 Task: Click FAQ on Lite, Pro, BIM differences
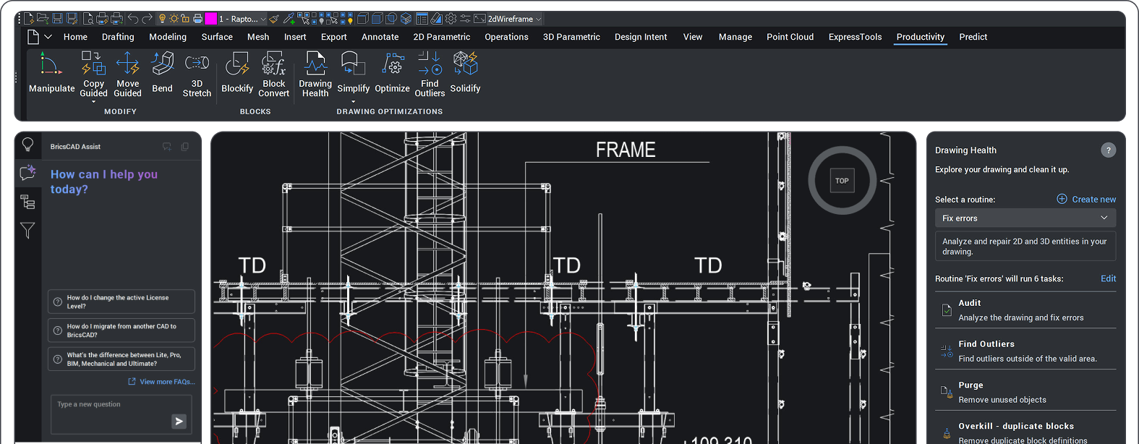(x=121, y=359)
